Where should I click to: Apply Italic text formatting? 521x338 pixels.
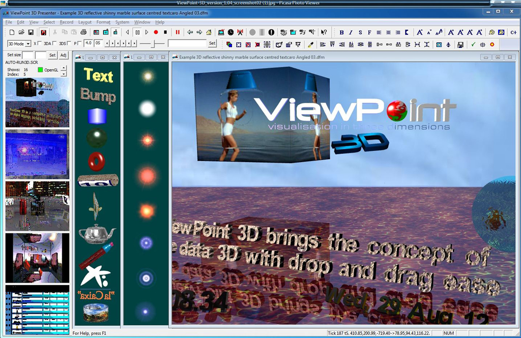(351, 33)
